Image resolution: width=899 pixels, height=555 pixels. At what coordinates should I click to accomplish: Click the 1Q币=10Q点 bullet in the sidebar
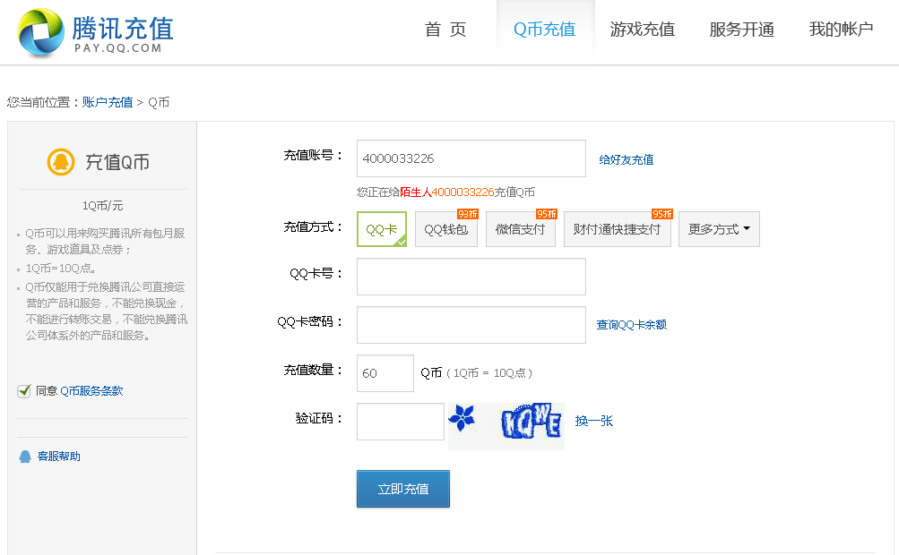coord(60,269)
